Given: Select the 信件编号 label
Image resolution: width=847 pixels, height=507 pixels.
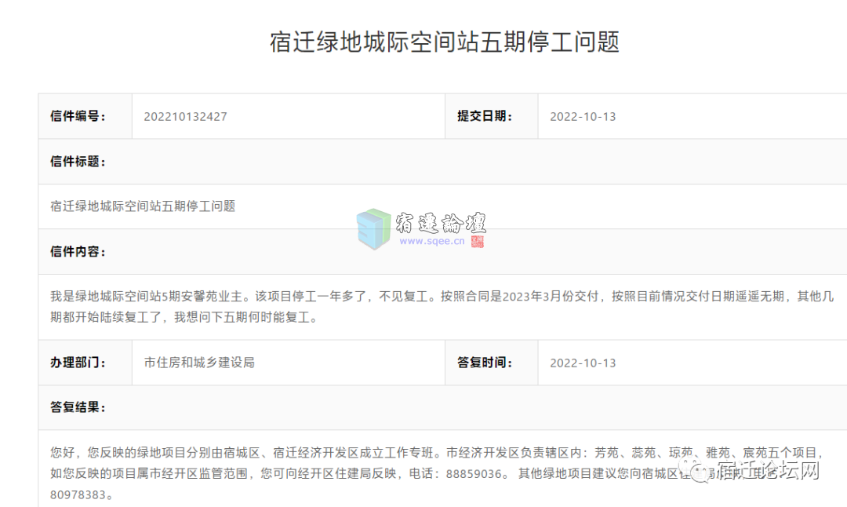Looking at the screenshot, I should (78, 116).
